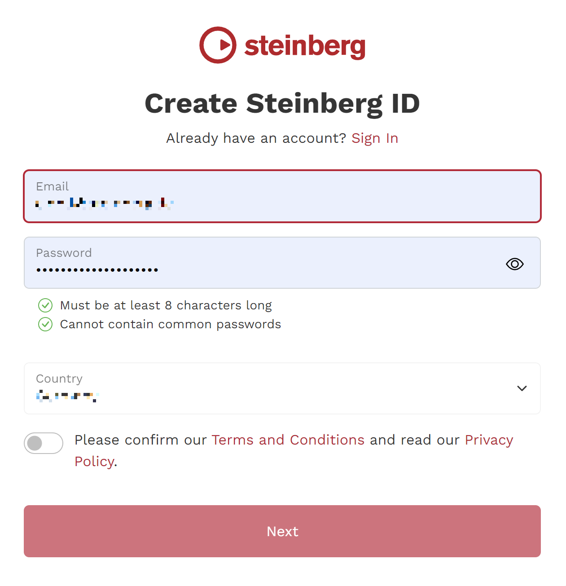
Task: Show password using the eye icon
Action: point(514,264)
